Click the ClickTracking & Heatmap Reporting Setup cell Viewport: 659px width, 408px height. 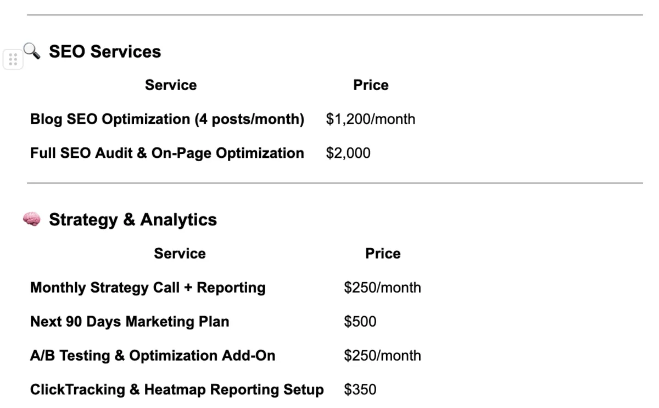[x=177, y=390]
